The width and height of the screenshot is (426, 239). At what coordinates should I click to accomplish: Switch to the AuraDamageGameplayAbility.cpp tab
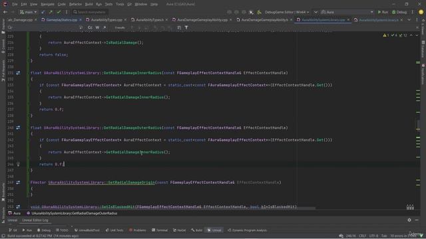(x=202, y=20)
